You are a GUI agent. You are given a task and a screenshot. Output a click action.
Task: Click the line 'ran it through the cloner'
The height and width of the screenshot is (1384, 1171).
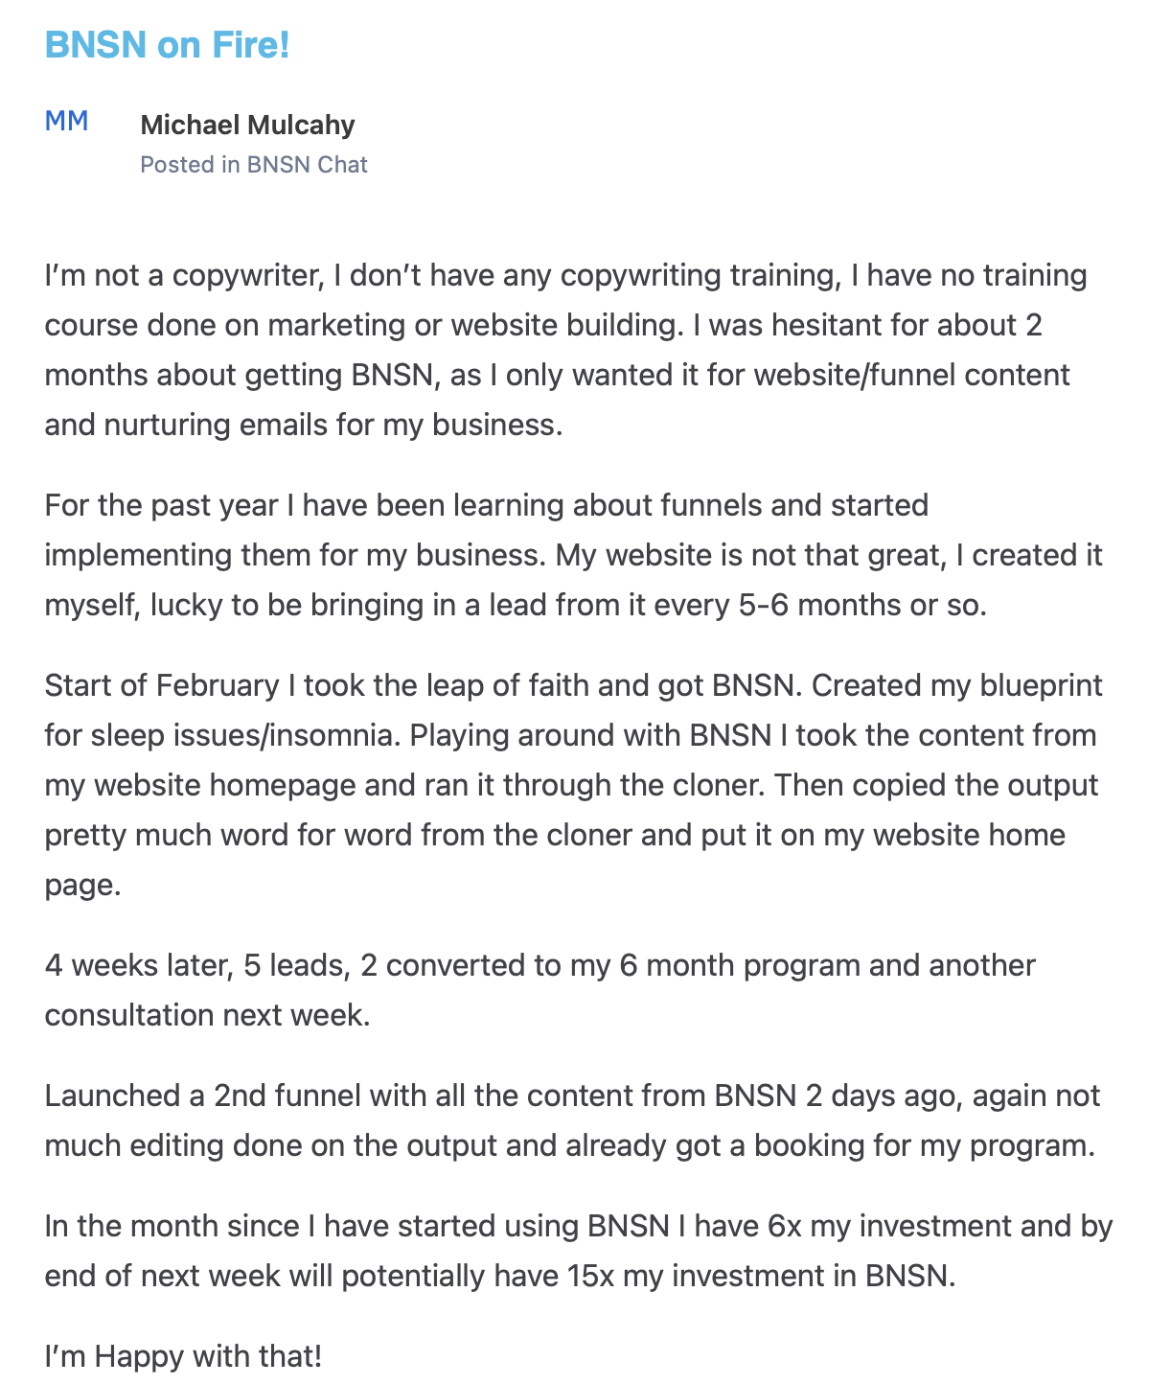pyautogui.click(x=571, y=785)
